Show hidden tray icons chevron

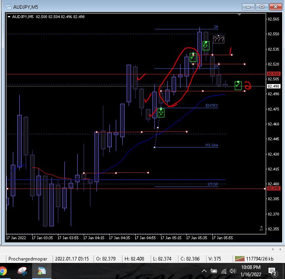point(204,271)
